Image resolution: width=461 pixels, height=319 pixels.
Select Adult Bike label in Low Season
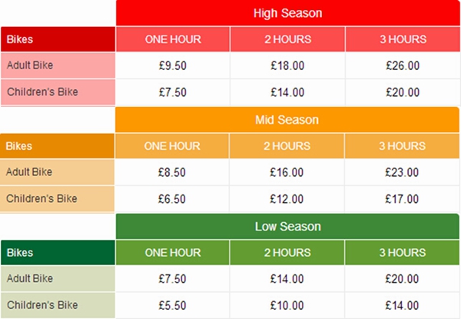click(58, 278)
